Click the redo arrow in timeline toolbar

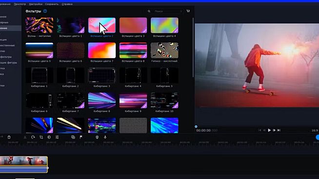click(x=1, y=137)
